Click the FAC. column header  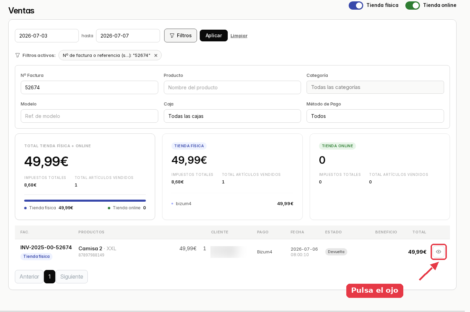(25, 232)
